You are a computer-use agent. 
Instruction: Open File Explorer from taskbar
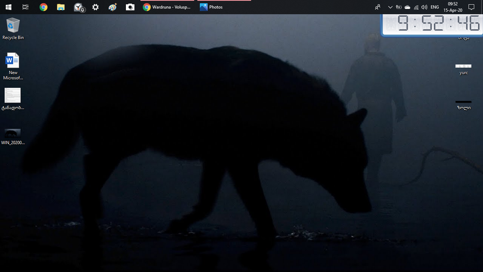point(61,7)
